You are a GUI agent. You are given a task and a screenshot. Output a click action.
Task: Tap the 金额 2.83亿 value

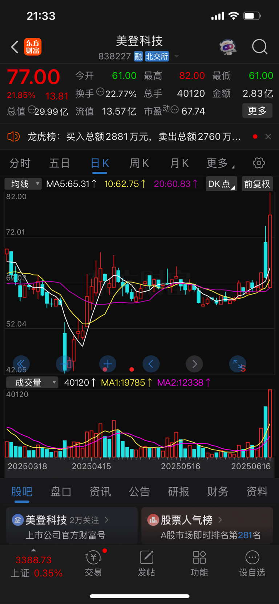tap(258, 94)
